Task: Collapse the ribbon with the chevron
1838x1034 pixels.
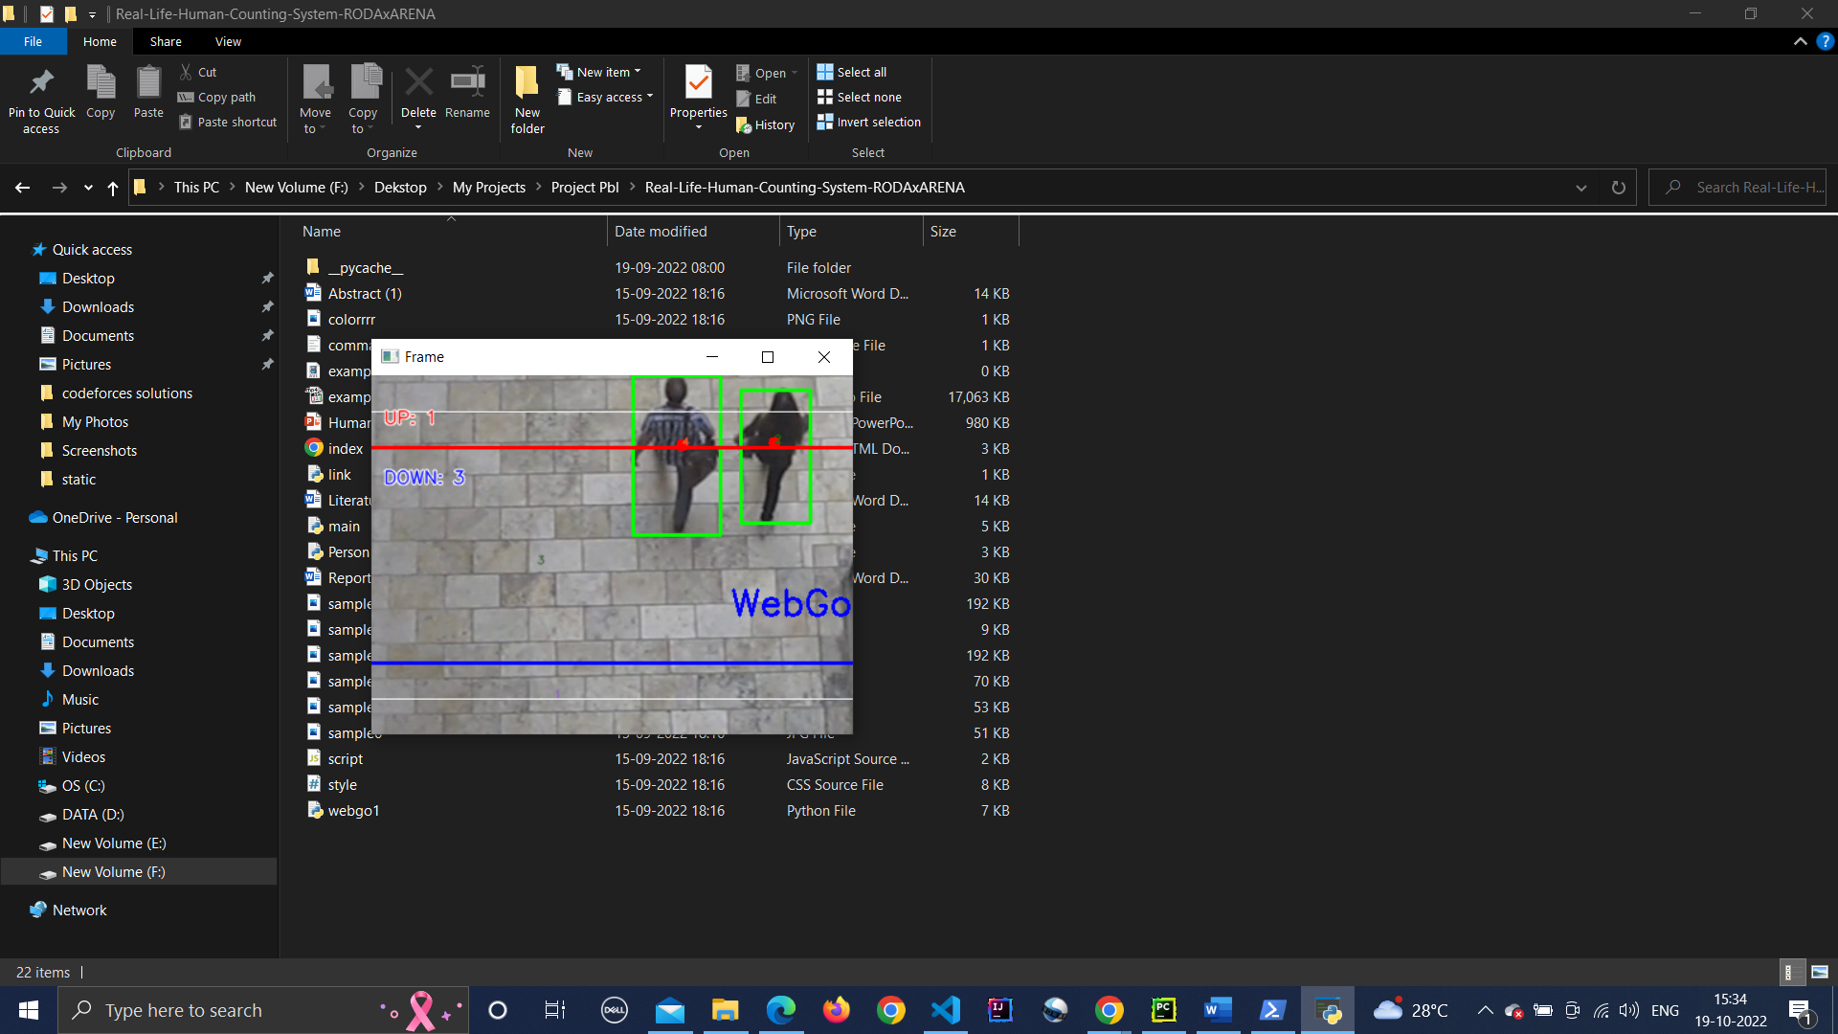Action: click(x=1800, y=41)
